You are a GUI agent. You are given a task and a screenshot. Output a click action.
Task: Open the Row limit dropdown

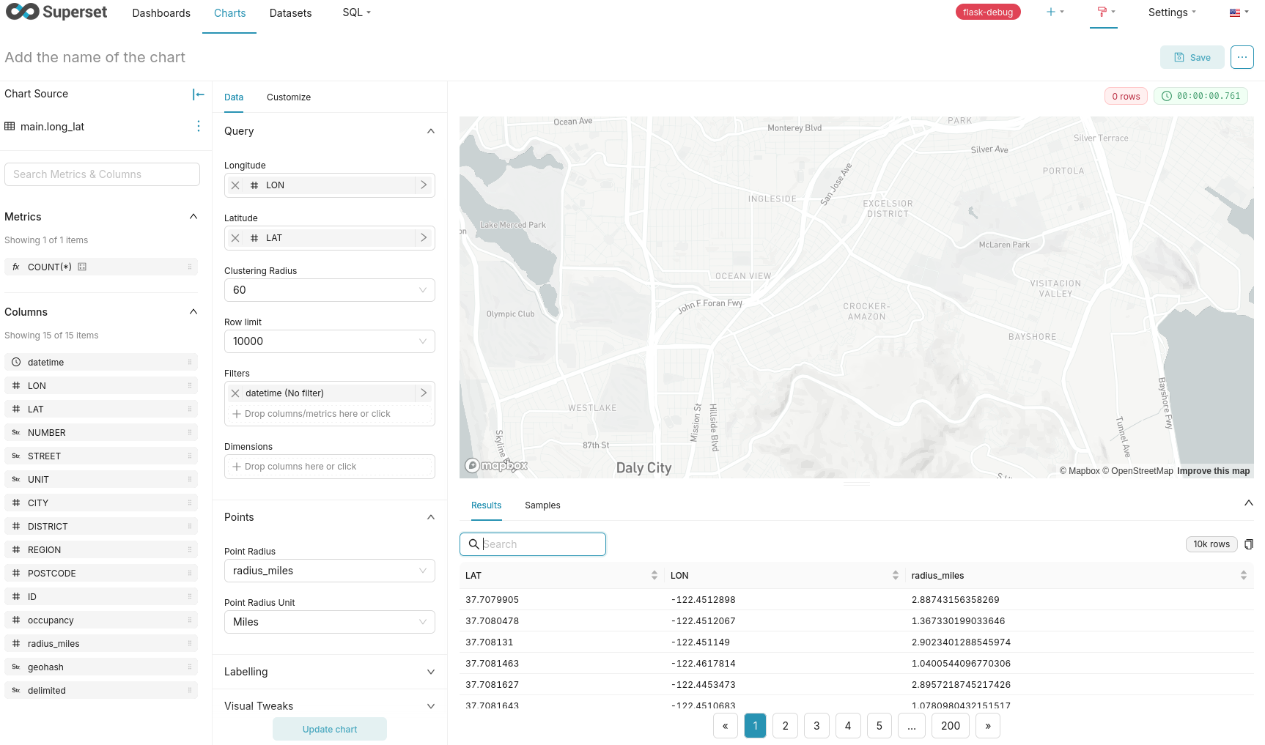330,341
